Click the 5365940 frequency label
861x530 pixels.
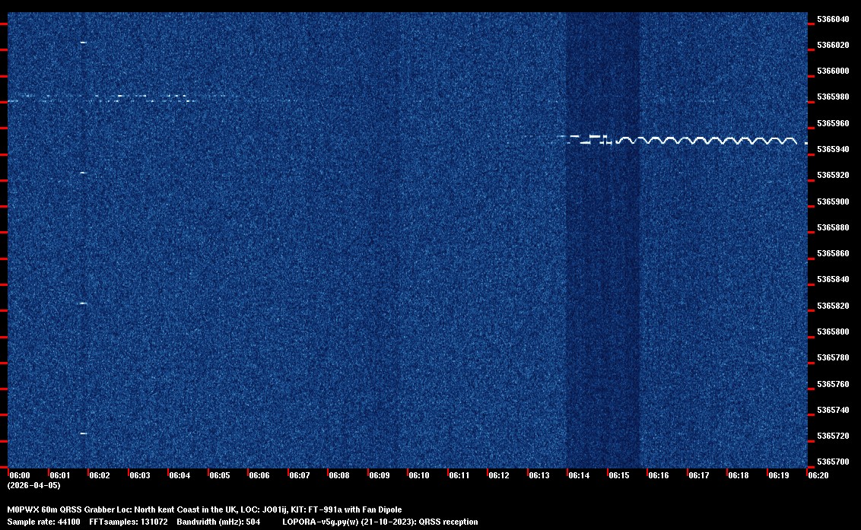pyautogui.click(x=832, y=149)
